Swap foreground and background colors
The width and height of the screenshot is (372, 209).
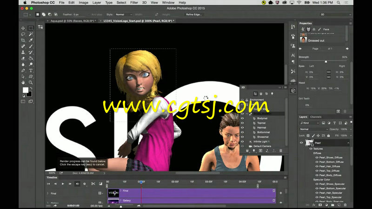(x=31, y=88)
